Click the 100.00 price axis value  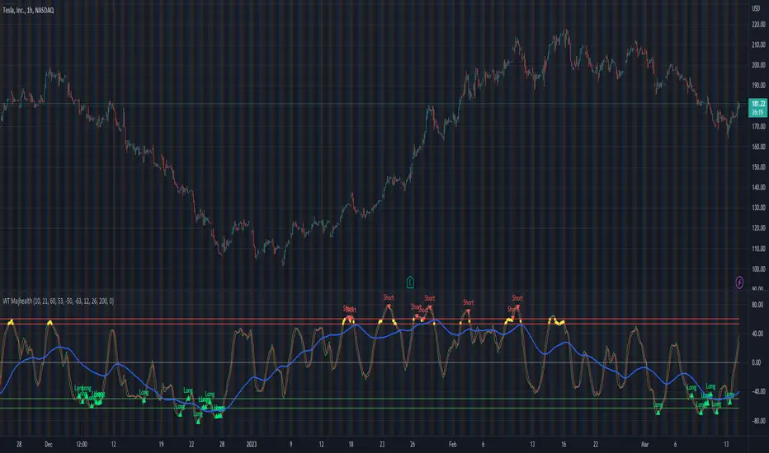tap(759, 269)
